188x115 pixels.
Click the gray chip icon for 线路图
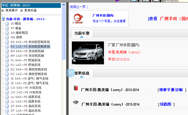(x=76, y=102)
